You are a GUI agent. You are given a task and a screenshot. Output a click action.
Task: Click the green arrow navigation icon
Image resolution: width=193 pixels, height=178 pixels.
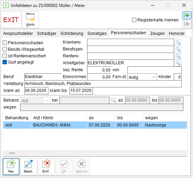point(186,16)
